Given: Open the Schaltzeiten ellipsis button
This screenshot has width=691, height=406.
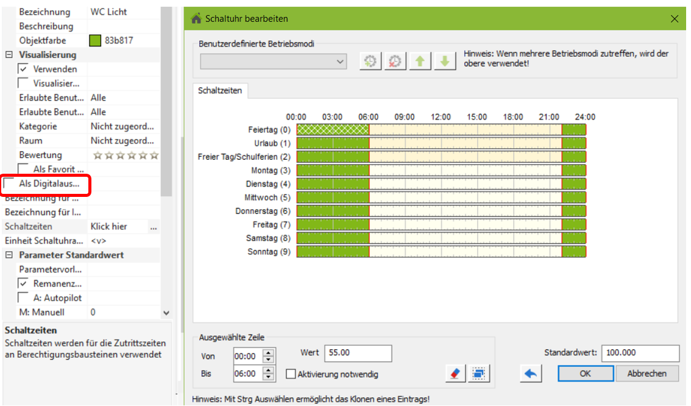Looking at the screenshot, I should tap(154, 227).
